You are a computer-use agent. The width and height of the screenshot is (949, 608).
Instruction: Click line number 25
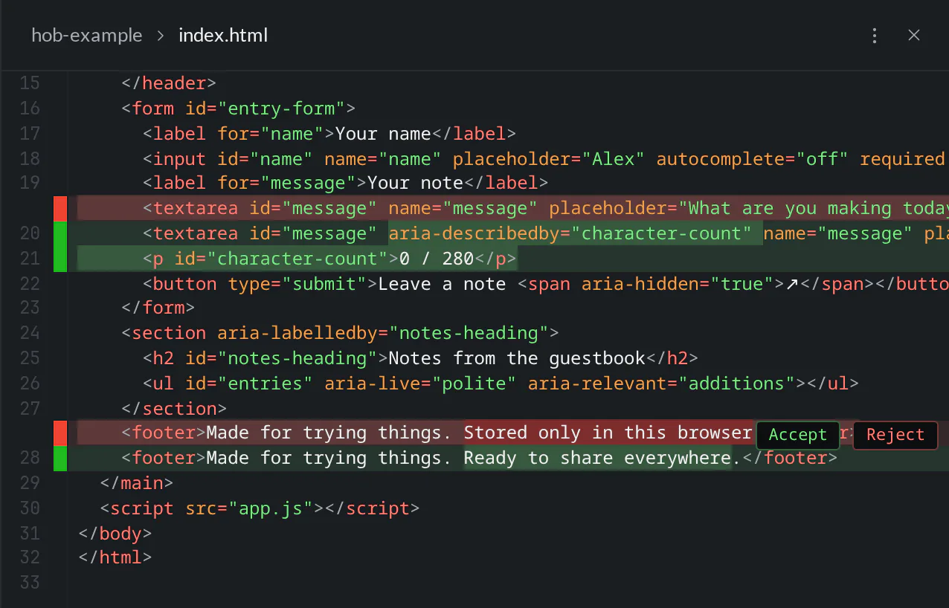coord(30,358)
